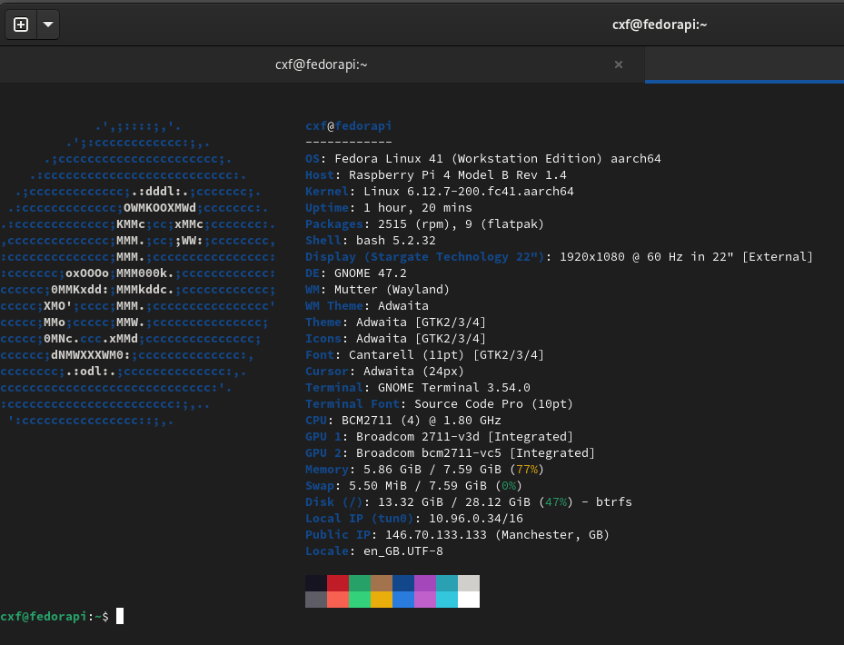The height and width of the screenshot is (645, 844).
Task: Click the yellow swatch in bottom row
Action: coord(381,600)
